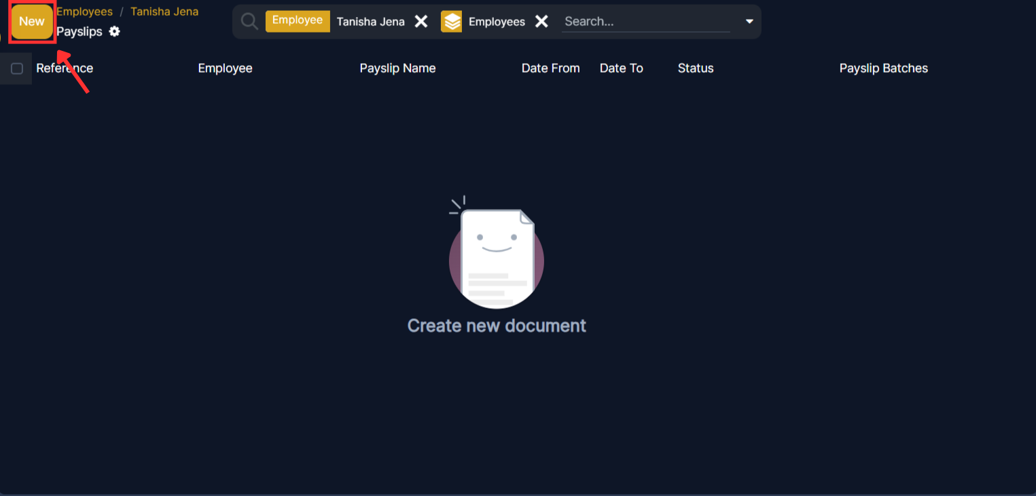
Task: Click the Employees facet text in search bar
Action: (x=497, y=22)
